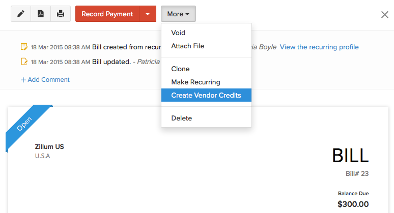Click the print icon
This screenshot has height=213, width=394.
[x=60, y=14]
